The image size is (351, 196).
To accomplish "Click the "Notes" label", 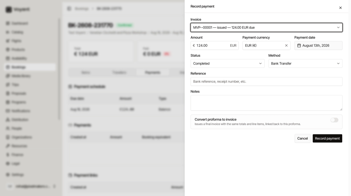I will (x=195, y=91).
